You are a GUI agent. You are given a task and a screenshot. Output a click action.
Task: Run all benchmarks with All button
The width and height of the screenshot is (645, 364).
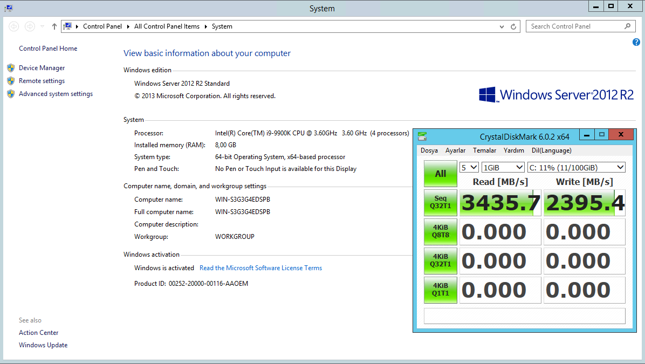(x=441, y=174)
